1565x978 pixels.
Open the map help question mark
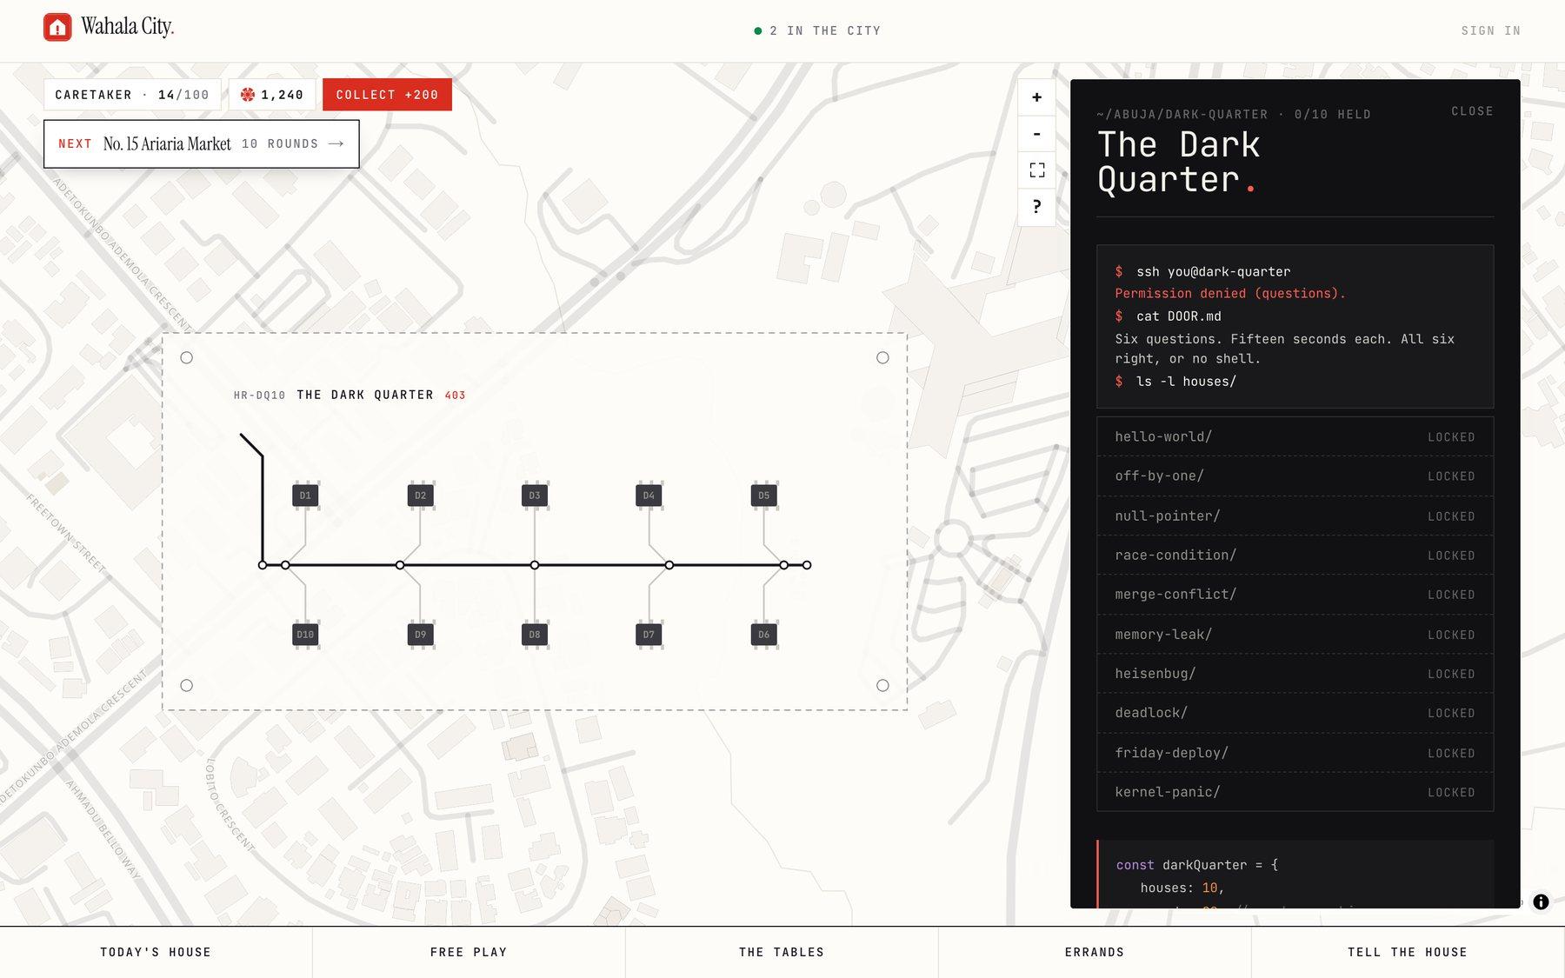tap(1036, 207)
